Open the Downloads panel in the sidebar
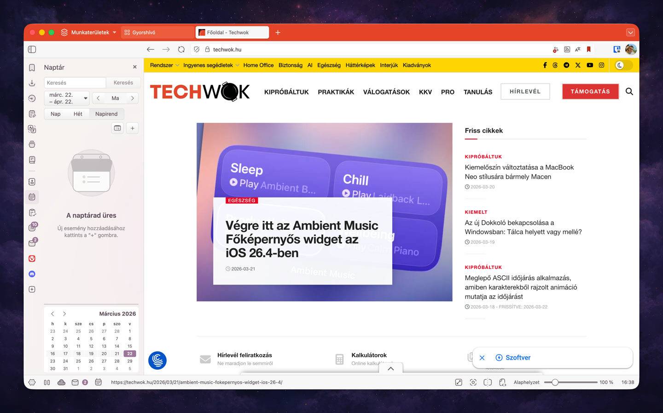Image resolution: width=663 pixels, height=413 pixels. coord(32,83)
